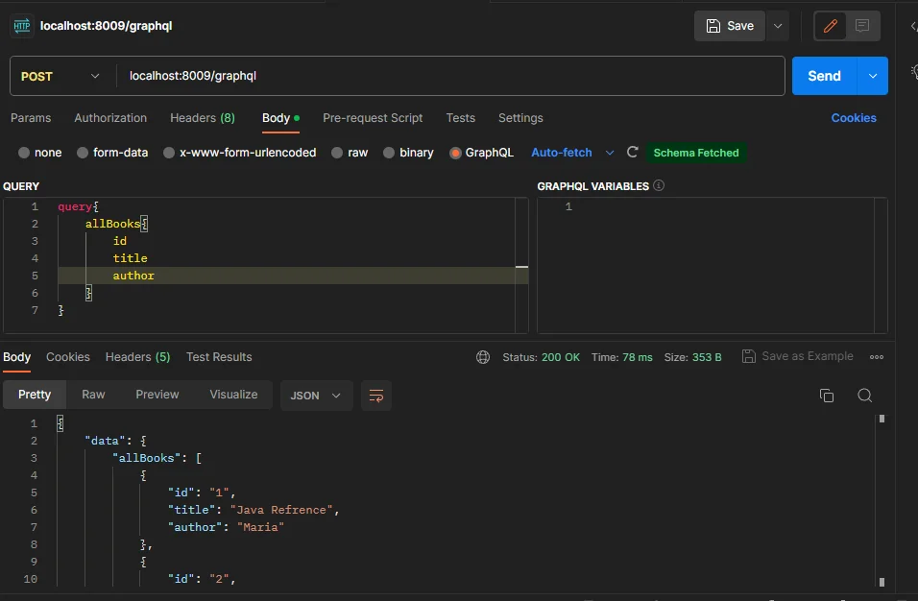Click the pencil edit icon
This screenshot has width=918, height=601.
click(831, 26)
